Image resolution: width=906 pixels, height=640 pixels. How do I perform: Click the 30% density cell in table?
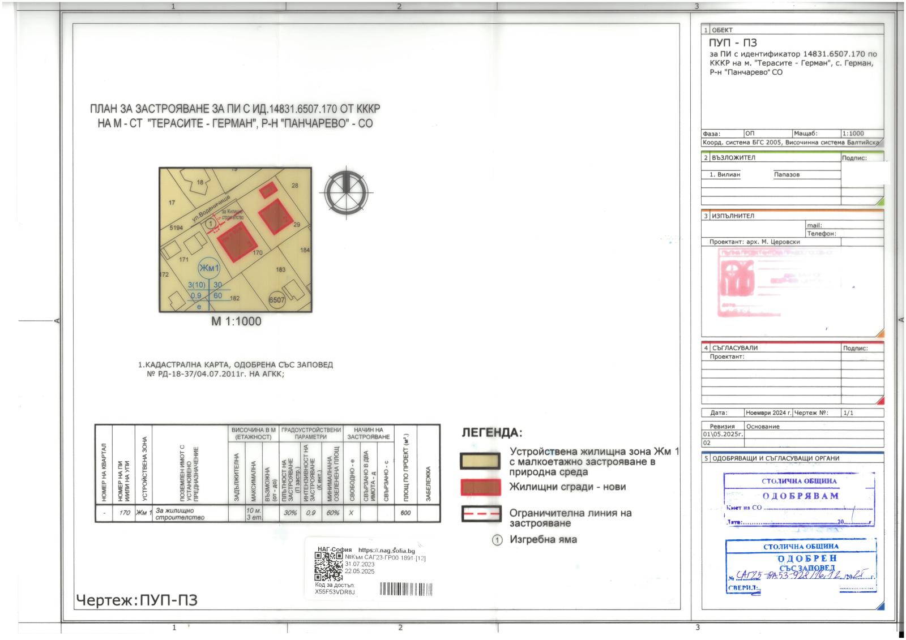(290, 513)
